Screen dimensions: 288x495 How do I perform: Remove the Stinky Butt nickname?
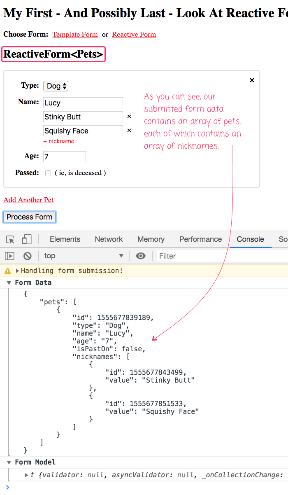pyautogui.click(x=129, y=117)
